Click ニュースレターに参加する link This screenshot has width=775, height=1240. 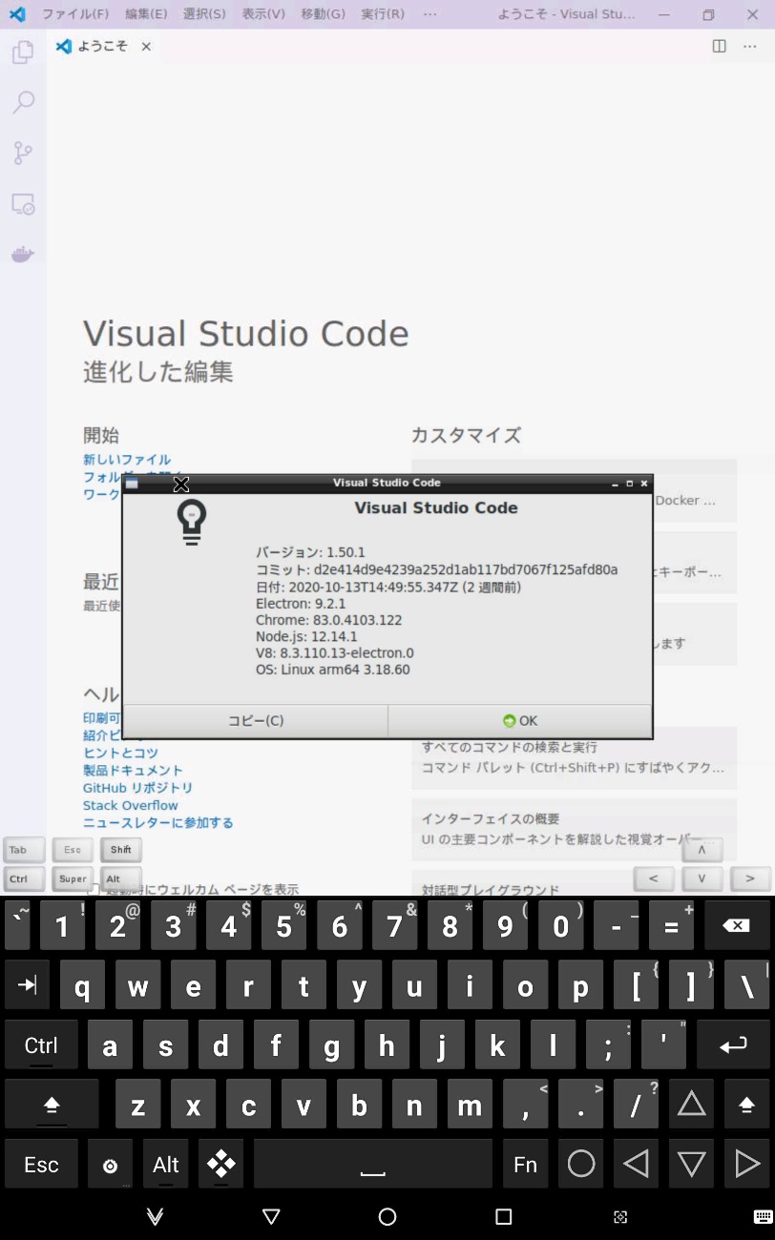click(157, 822)
